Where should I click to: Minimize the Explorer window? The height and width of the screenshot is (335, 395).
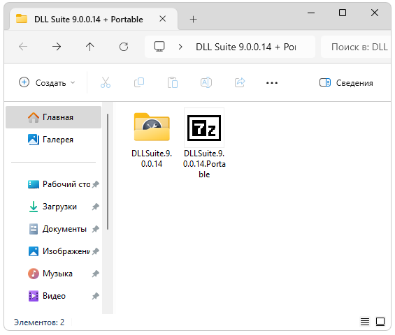pos(311,13)
